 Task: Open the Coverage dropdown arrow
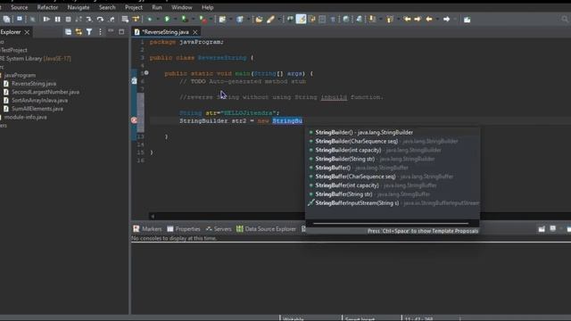tap(193, 20)
